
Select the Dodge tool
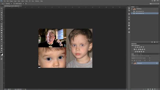pos(1,37)
